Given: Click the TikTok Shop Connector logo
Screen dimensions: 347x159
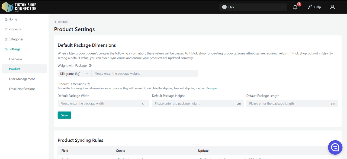Looking at the screenshot, I should tap(19, 7).
